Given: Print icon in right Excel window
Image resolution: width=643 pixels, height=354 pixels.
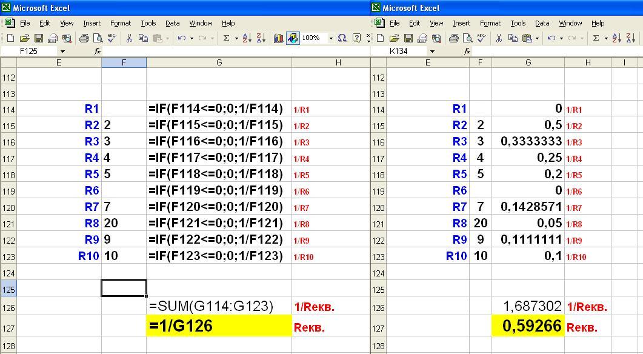Looking at the screenshot, I should (x=453, y=38).
